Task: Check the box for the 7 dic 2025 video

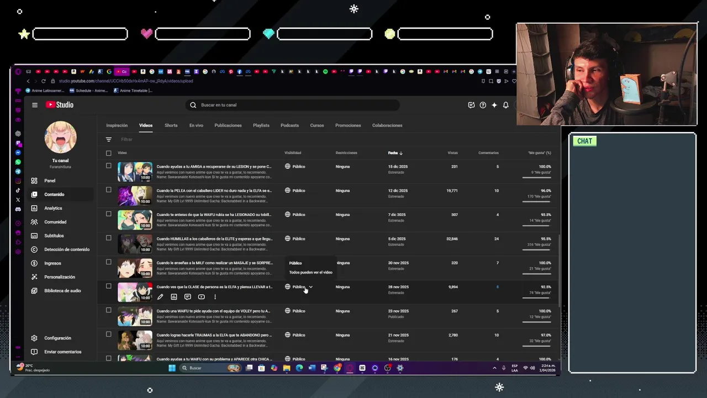Action: click(109, 214)
